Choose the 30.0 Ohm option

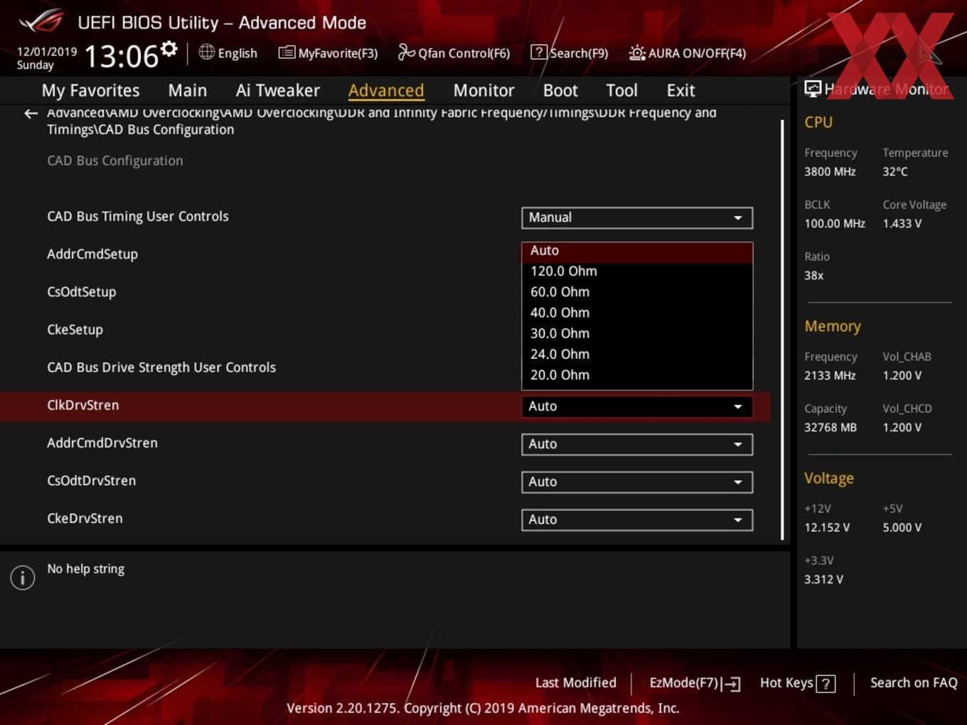pos(637,333)
